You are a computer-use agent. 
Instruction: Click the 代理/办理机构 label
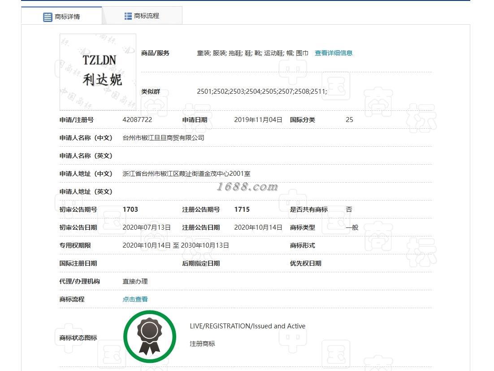79,281
